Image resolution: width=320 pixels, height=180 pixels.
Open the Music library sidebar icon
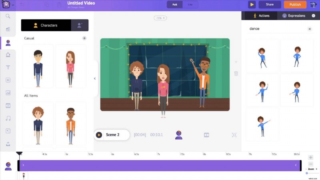pos(8,118)
